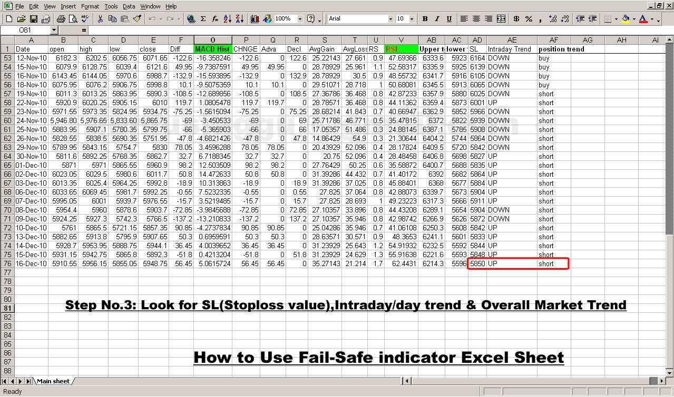
Task: Cut the selection with scissors icon
Action: click(100, 19)
